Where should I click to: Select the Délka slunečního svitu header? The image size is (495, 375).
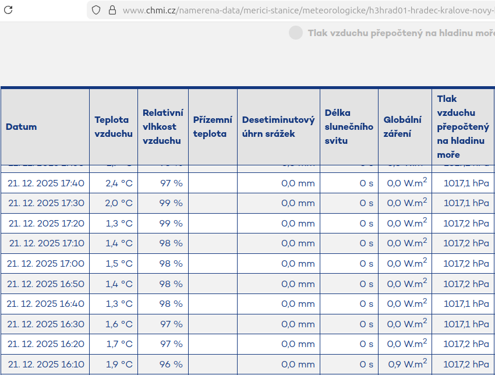[348, 127]
